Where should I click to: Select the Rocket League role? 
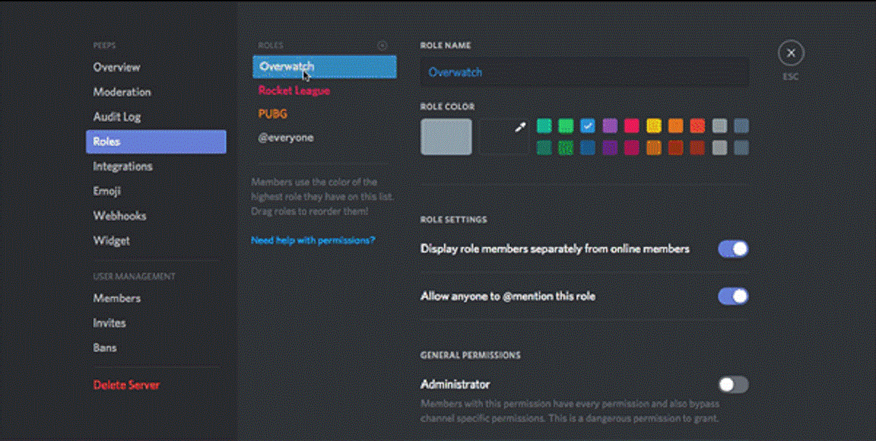[x=295, y=91]
